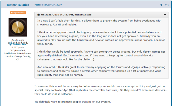The height and width of the screenshot is (106, 173).
Task: Collapse the quote from nick3092
Action: [x=38, y=15]
